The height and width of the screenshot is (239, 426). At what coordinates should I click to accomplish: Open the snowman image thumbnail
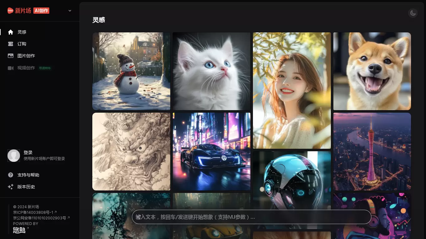click(131, 71)
